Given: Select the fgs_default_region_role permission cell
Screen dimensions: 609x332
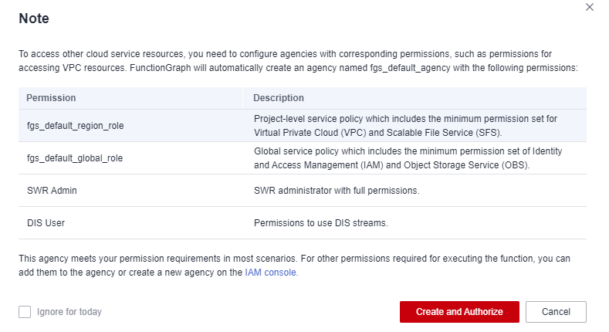Looking at the screenshot, I should coord(130,125).
